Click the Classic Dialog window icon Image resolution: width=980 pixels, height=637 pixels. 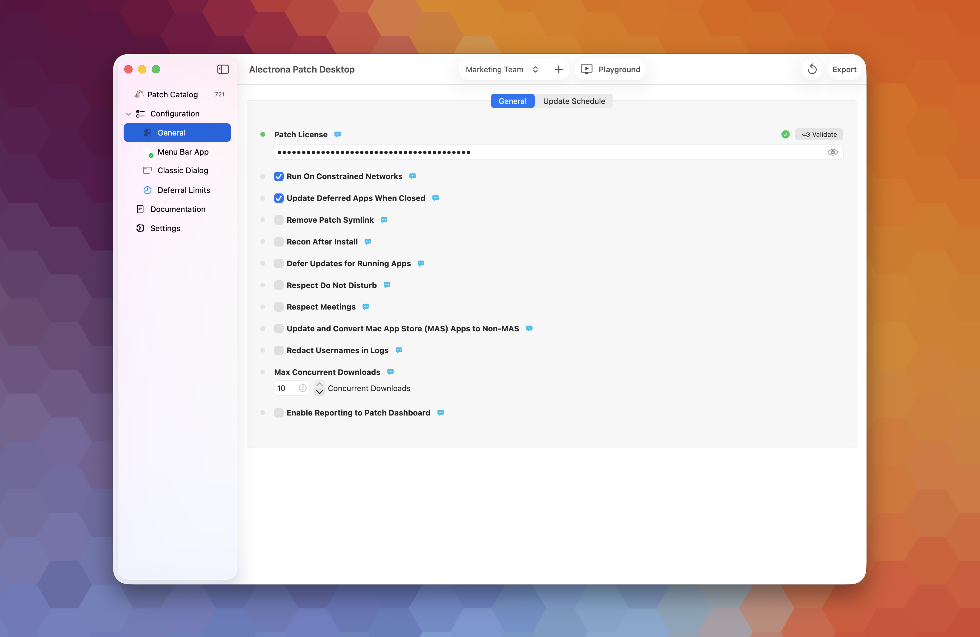coord(148,170)
